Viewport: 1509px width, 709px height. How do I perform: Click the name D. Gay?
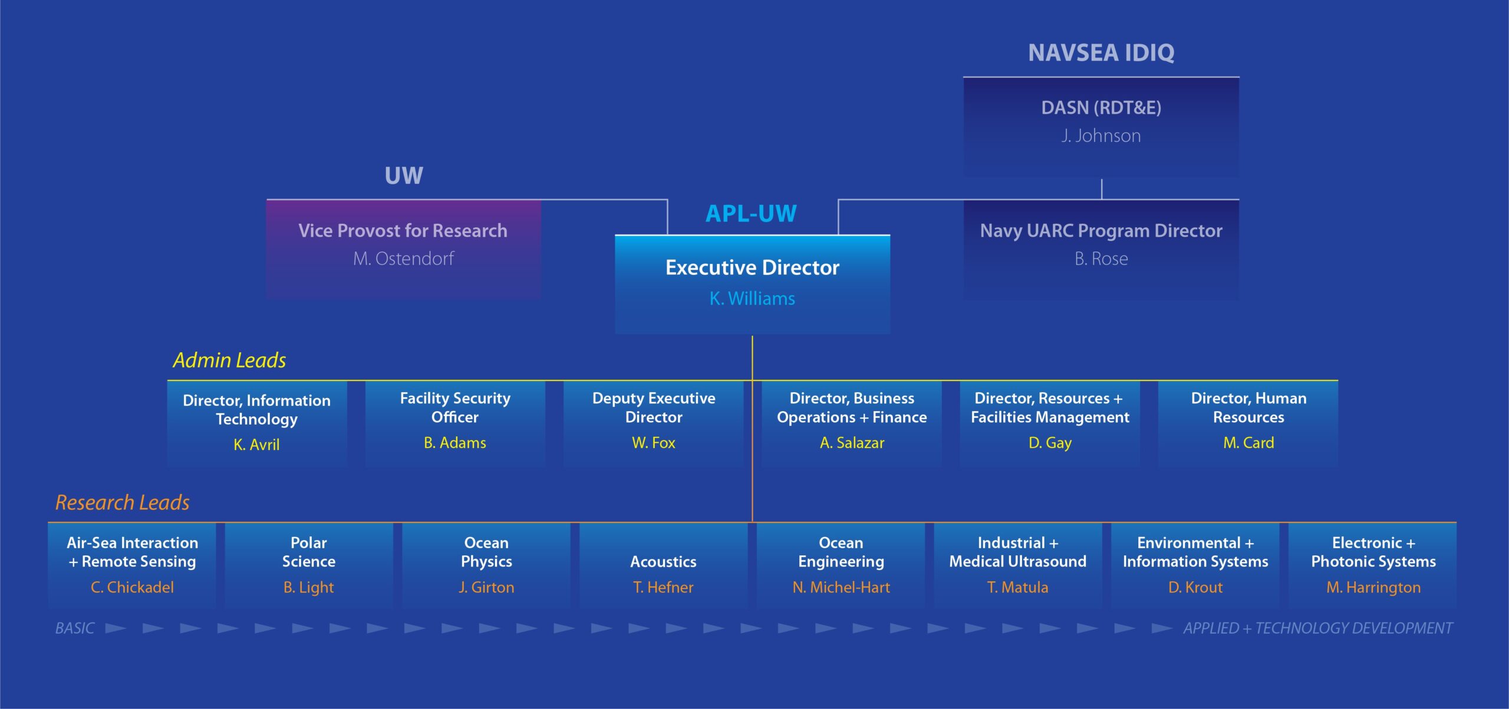1050,443
